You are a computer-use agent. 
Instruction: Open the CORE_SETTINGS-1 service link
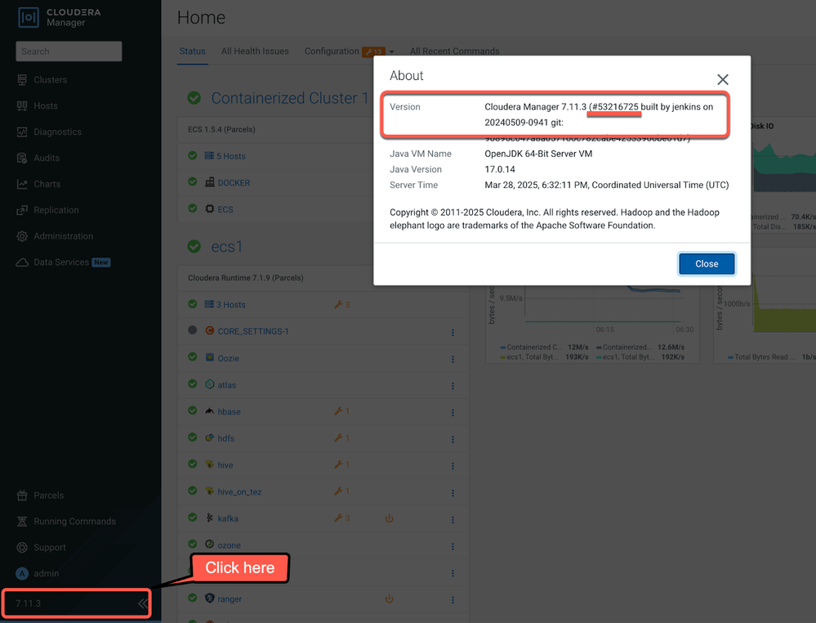(x=253, y=331)
